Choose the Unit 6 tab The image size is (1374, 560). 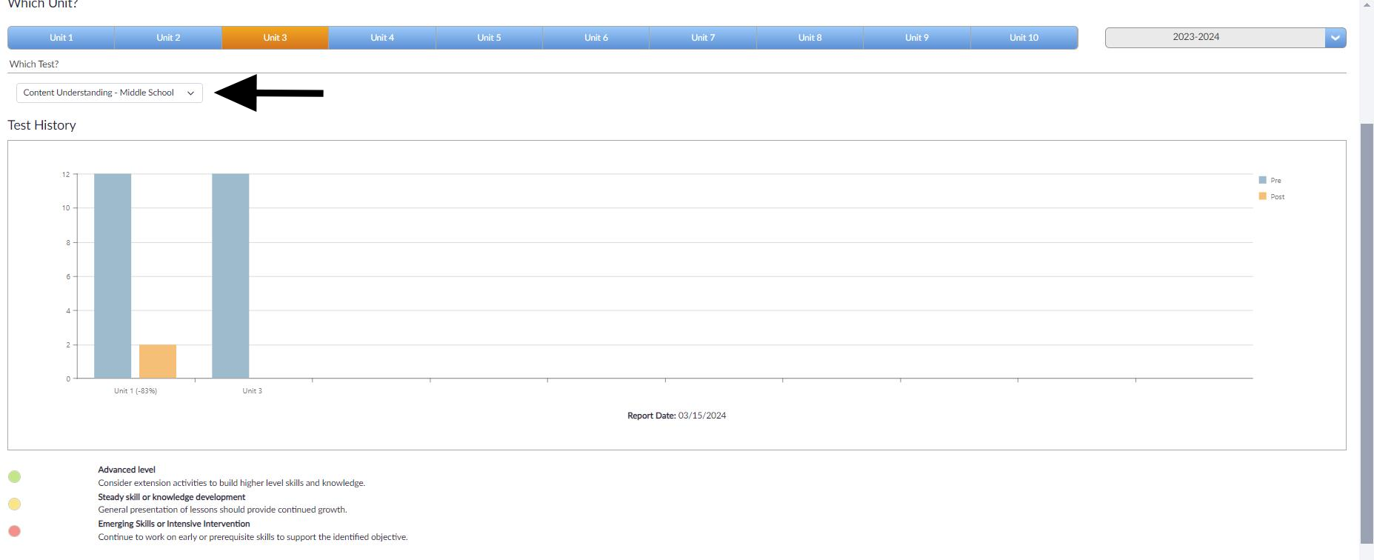[596, 38]
